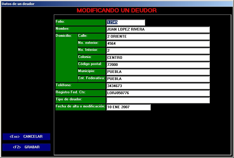Click the Tipo de deudor label
This screenshot has width=234, height=158.
click(x=80, y=100)
